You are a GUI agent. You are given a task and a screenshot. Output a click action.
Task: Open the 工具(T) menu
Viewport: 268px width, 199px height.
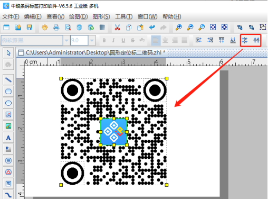pyautogui.click(x=124, y=16)
